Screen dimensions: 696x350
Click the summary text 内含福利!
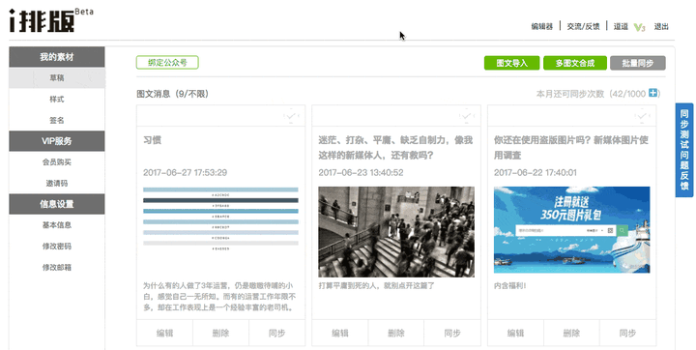click(x=510, y=285)
